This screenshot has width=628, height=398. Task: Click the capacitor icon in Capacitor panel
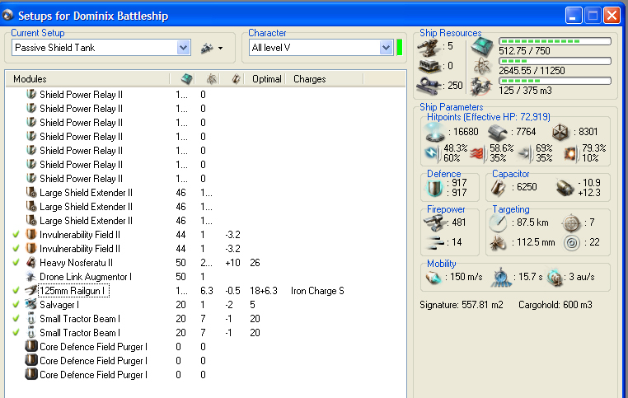[x=499, y=187]
